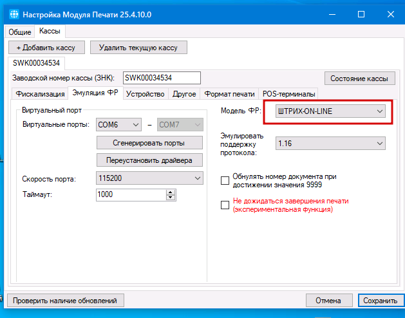Switch to the Устройство tab

[146, 94]
